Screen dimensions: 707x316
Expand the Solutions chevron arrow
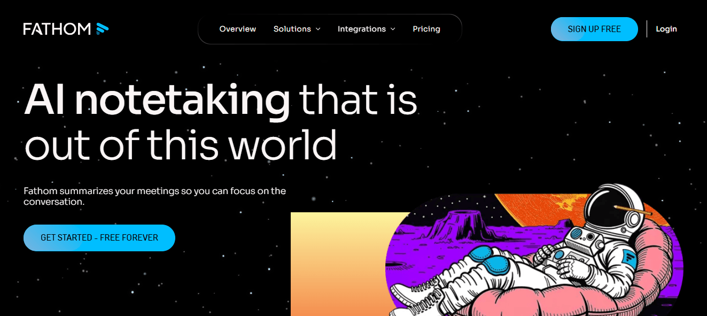click(x=318, y=29)
